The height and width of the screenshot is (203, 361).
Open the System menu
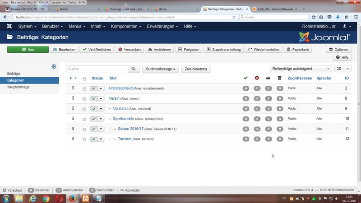(27, 26)
